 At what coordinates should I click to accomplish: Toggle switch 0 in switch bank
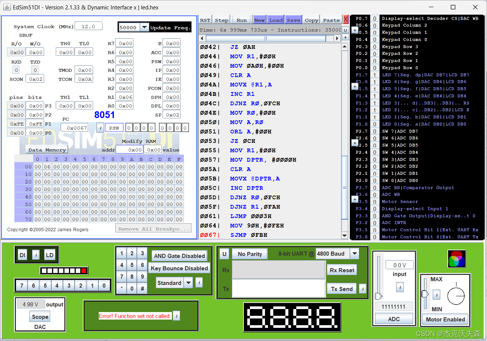pyautogui.click(x=104, y=286)
